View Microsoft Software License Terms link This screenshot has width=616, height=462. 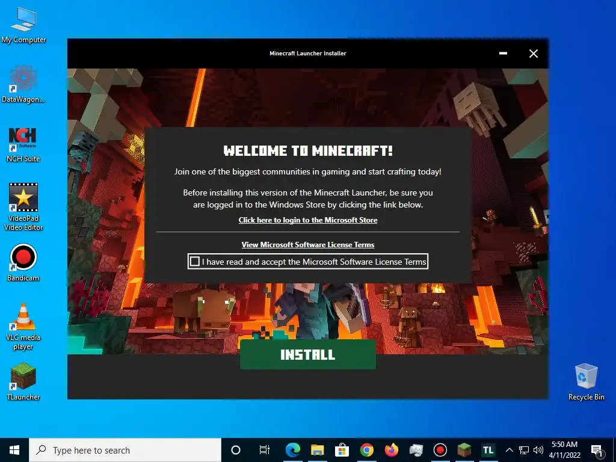pyautogui.click(x=308, y=245)
